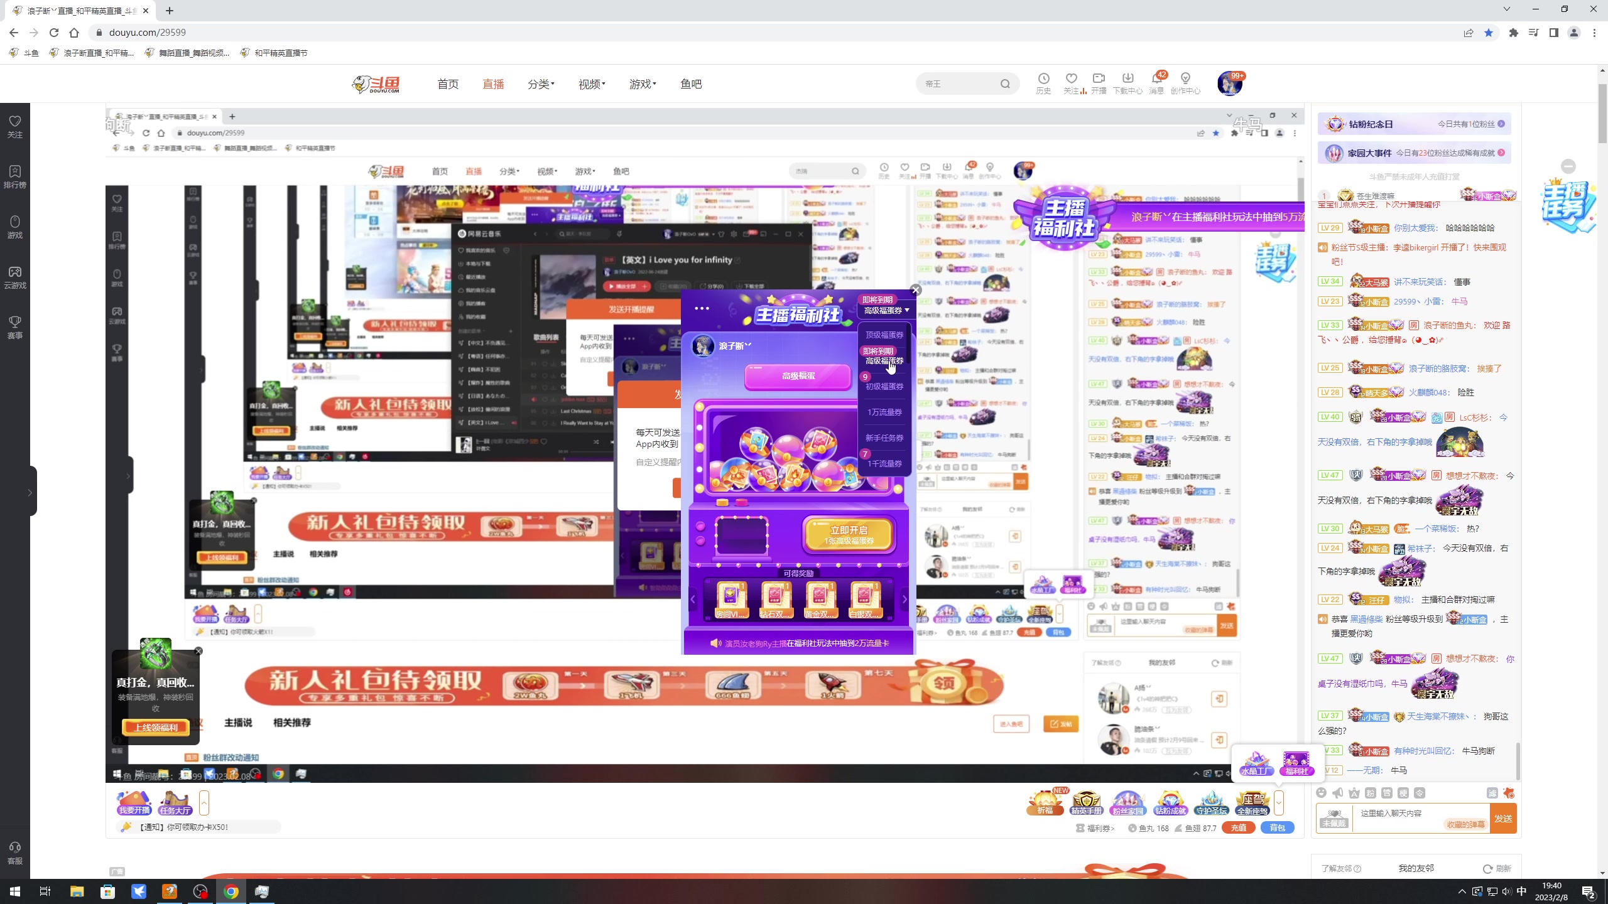Image resolution: width=1608 pixels, height=904 pixels.
Task: Expand 钻粉纪念日 banner arrow
Action: point(1501,124)
